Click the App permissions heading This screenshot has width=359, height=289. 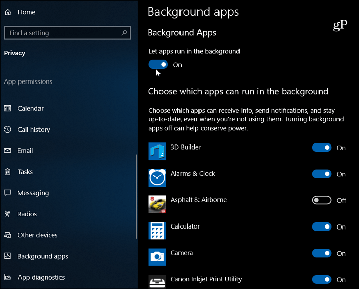point(28,81)
